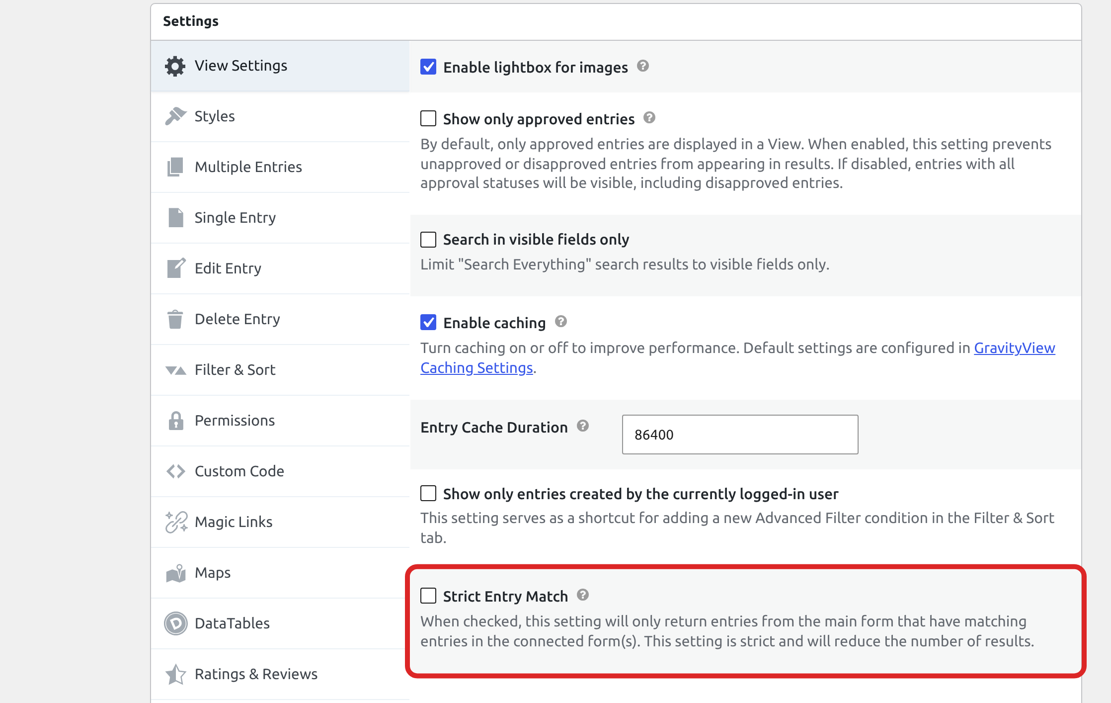Uncheck Enable caching checkbox
The height and width of the screenshot is (703, 1111).
point(428,322)
